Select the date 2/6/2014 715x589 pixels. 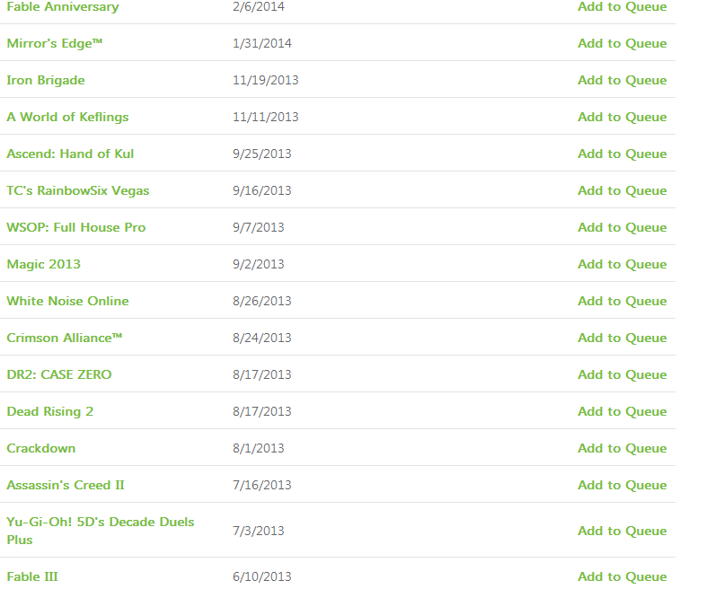[x=259, y=7]
